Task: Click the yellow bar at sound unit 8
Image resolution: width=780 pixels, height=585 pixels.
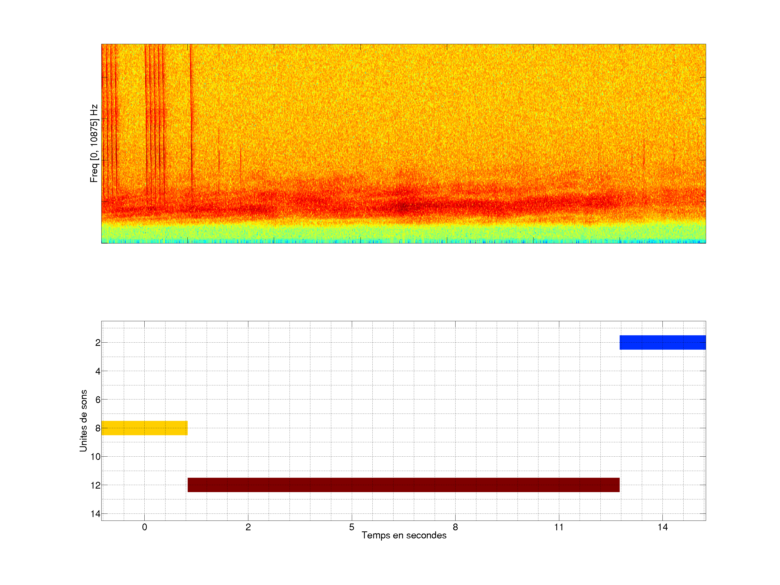Action: coord(144,428)
